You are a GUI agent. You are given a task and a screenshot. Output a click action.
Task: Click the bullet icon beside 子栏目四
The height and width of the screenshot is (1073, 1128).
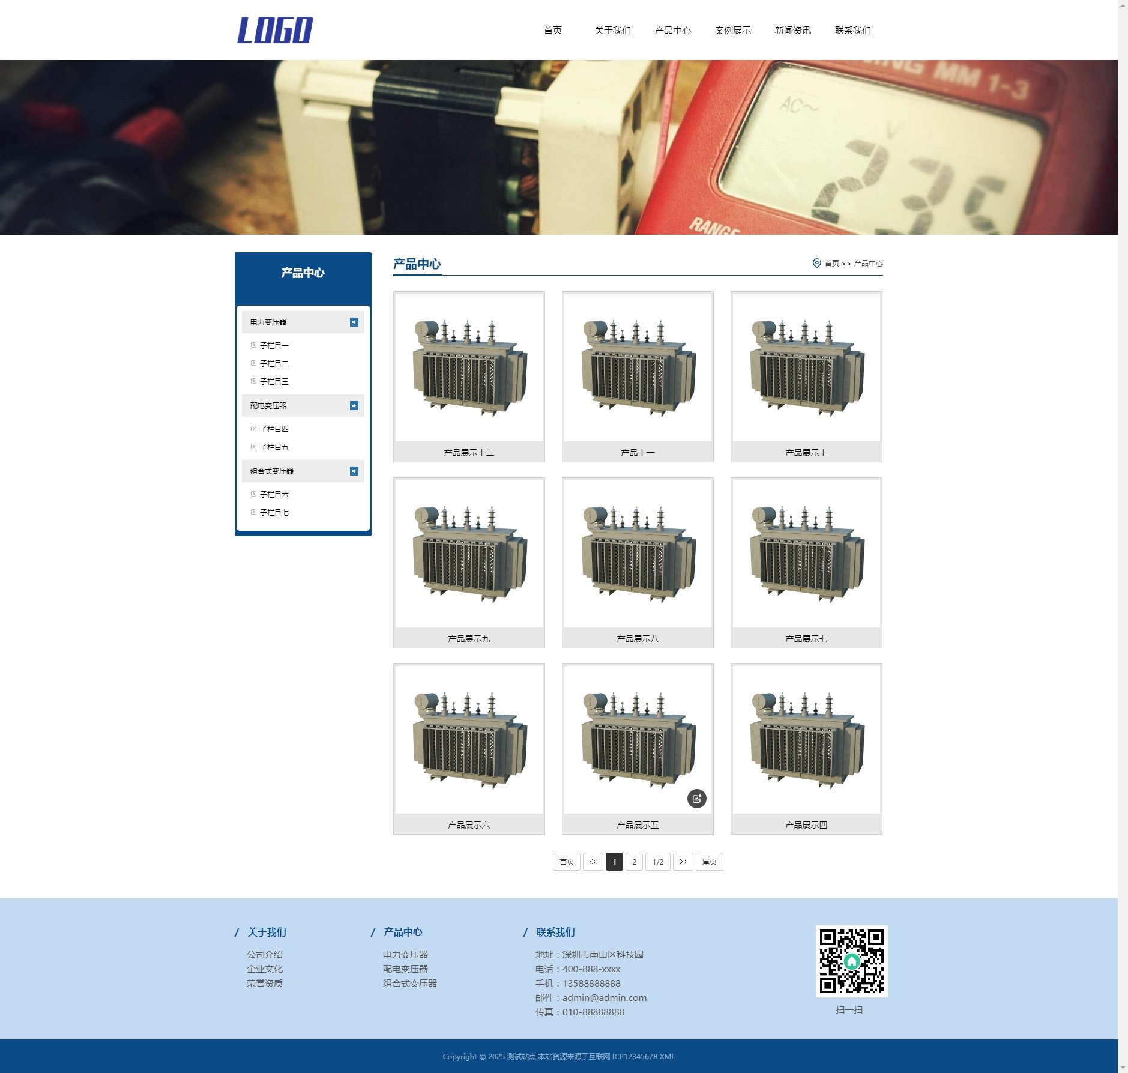[253, 429]
